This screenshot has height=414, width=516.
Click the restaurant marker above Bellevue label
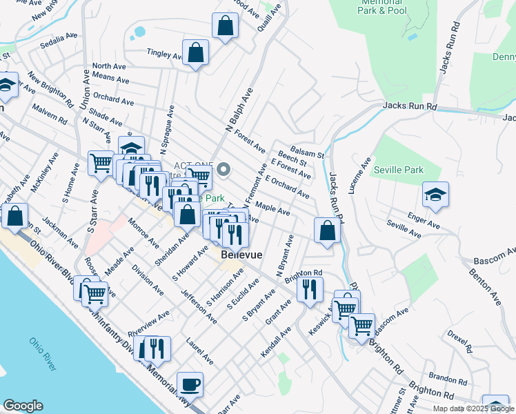click(235, 237)
